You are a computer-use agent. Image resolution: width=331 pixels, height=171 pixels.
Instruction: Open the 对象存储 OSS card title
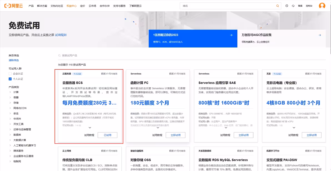[x=141, y=160]
